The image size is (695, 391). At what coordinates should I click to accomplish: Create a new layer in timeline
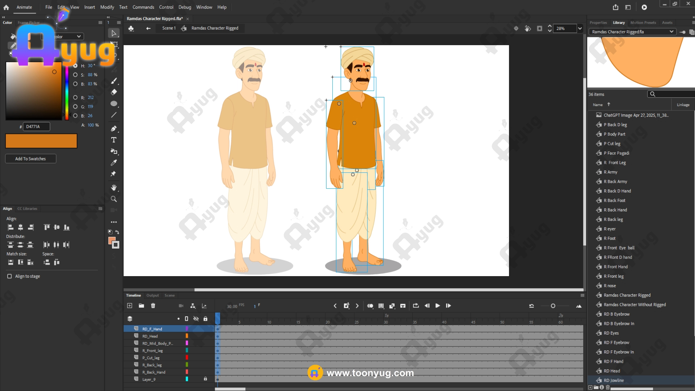point(130,306)
